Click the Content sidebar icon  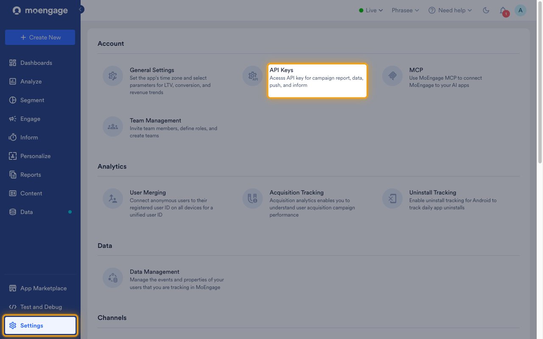pos(13,193)
